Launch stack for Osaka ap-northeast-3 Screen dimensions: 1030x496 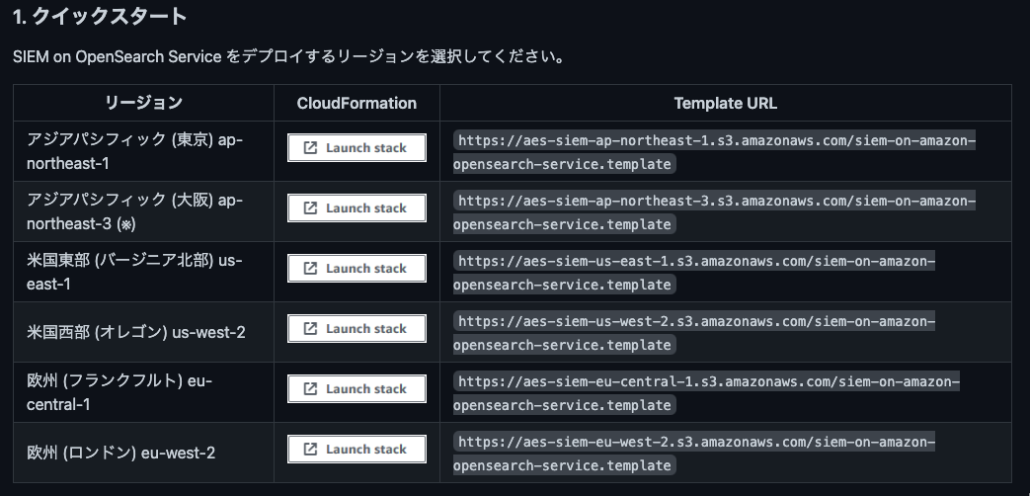357,208
